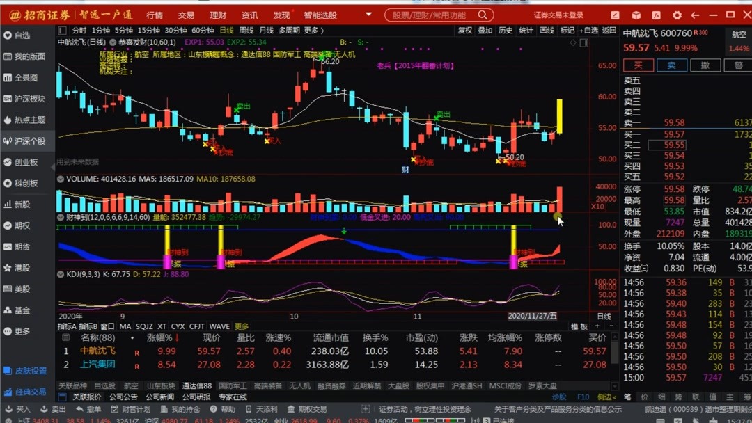Select the 叠加 overlay tool
This screenshot has height=423, width=752.
pyautogui.click(x=485, y=30)
